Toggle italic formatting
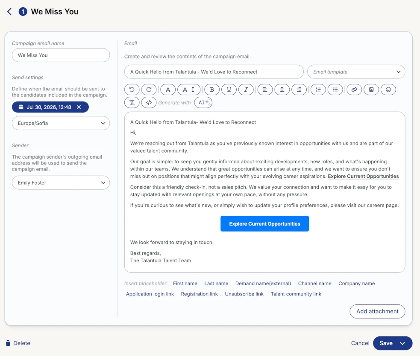The width and height of the screenshot is (420, 356). click(246, 90)
